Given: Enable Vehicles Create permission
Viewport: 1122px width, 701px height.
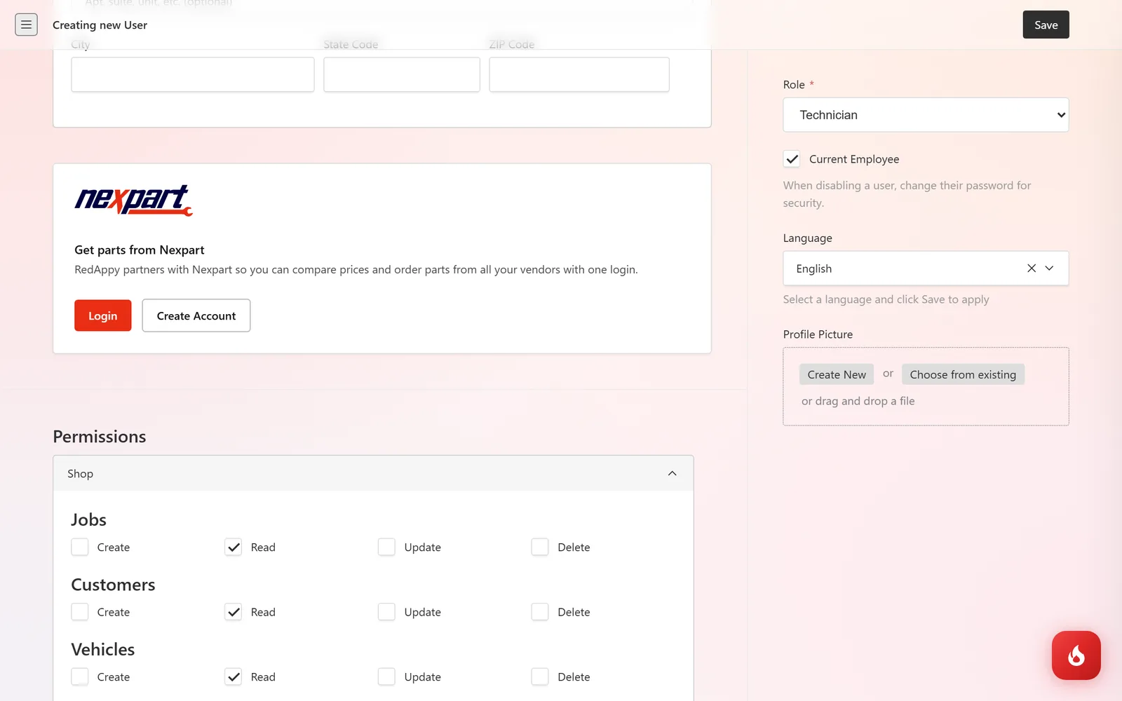Looking at the screenshot, I should coord(80,676).
